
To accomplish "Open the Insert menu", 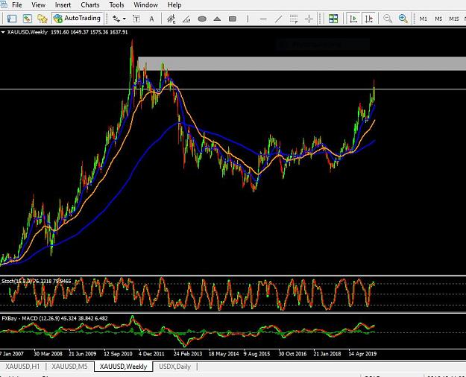I will 63,5.
